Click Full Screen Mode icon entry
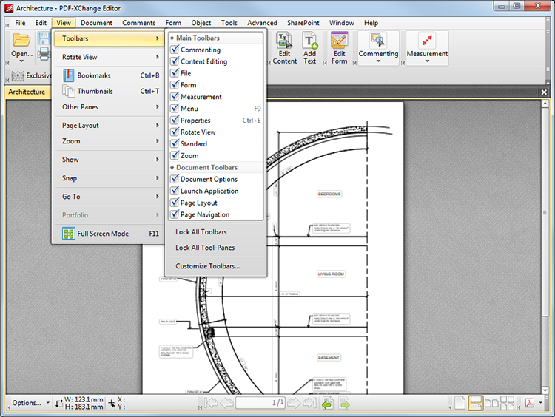555x417 pixels. (110, 234)
